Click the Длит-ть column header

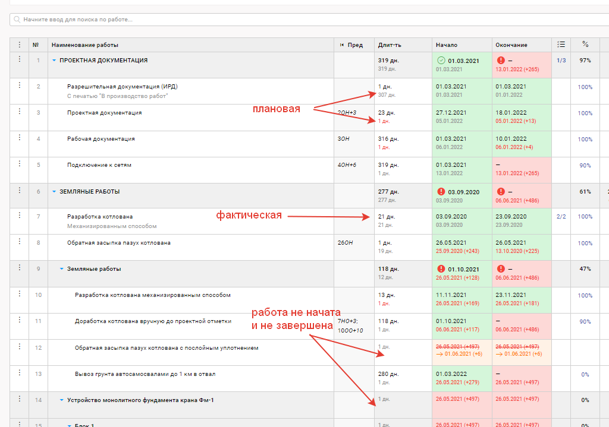tap(390, 45)
